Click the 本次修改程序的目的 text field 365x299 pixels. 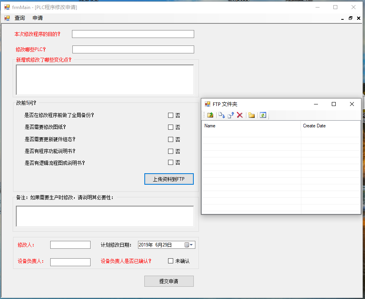pyautogui.click(x=133, y=34)
